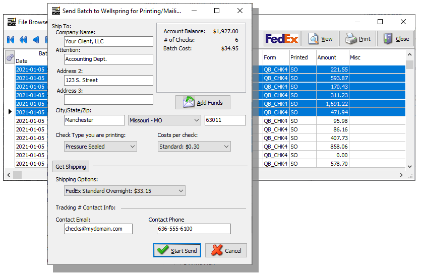The width and height of the screenshot is (423, 277).
Task: Open the State dropdown showing Missouri - MO
Action: click(x=164, y=120)
